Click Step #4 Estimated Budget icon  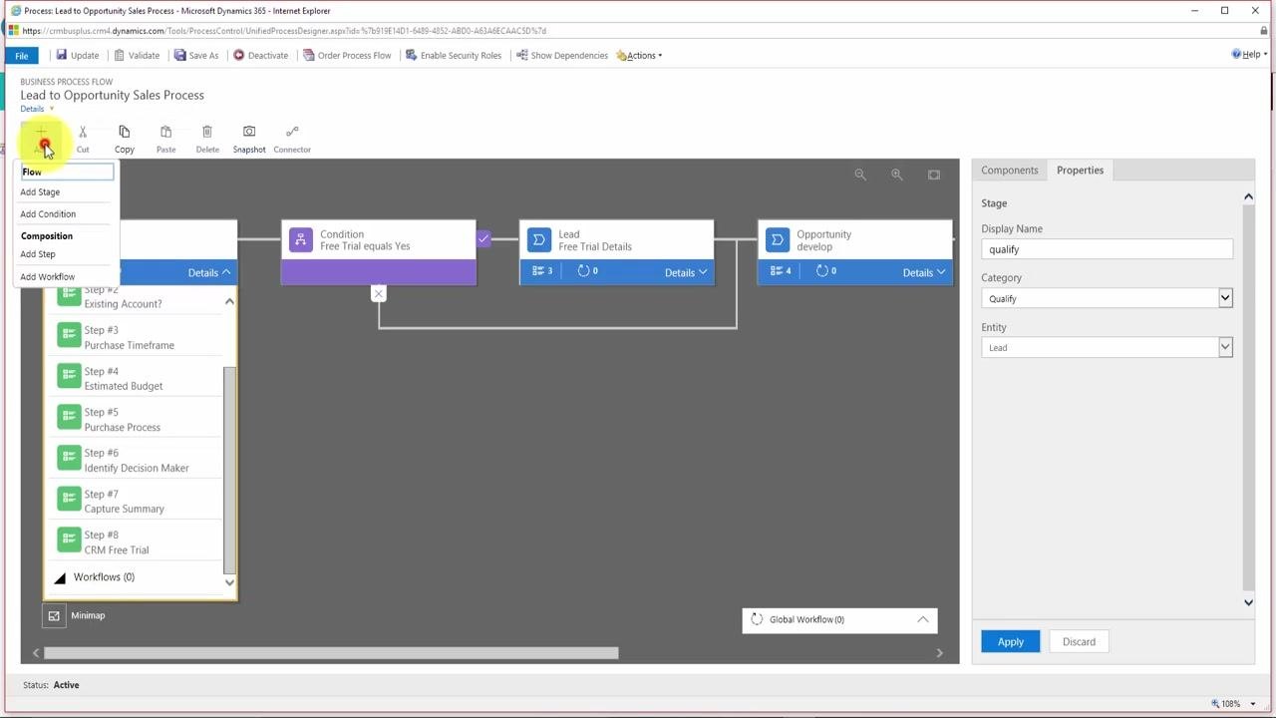[69, 375]
